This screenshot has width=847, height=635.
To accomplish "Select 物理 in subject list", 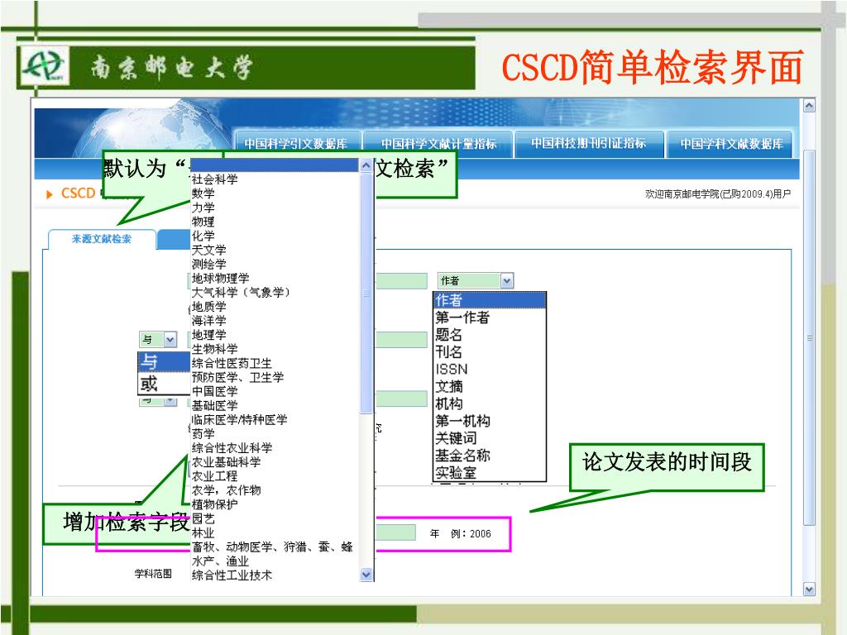I will point(275,222).
